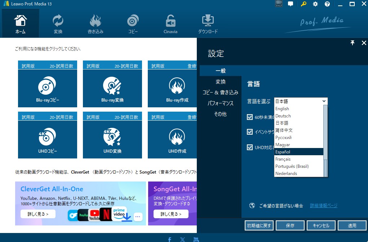The height and width of the screenshot is (242, 368).
Task: Close the 設定 settings panel
Action: tap(364, 43)
